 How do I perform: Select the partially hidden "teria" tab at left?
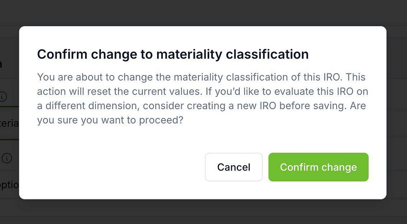point(9,123)
